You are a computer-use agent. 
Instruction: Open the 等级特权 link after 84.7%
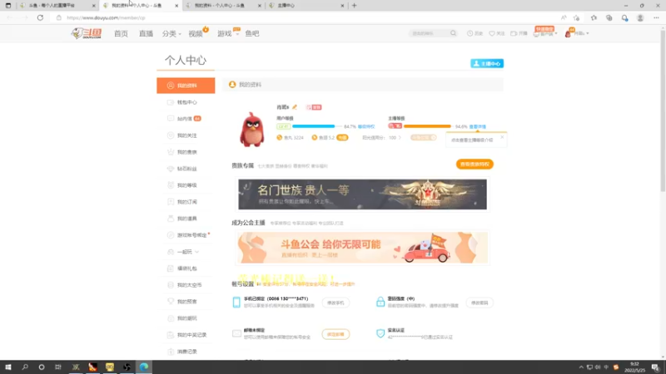coord(366,127)
